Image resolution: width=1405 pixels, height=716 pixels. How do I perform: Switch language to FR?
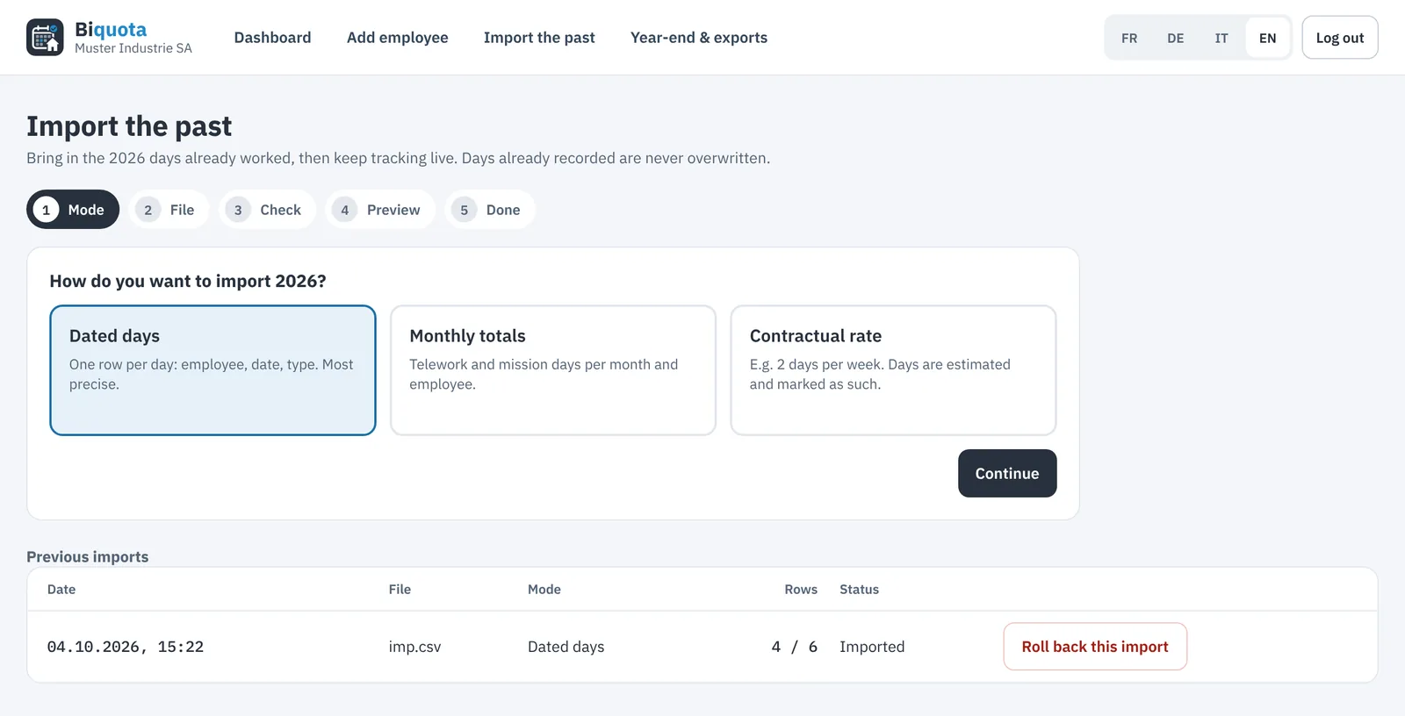pos(1129,38)
